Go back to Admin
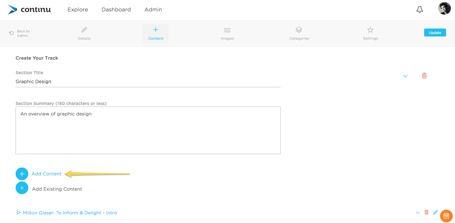455x223 pixels. coord(20,33)
